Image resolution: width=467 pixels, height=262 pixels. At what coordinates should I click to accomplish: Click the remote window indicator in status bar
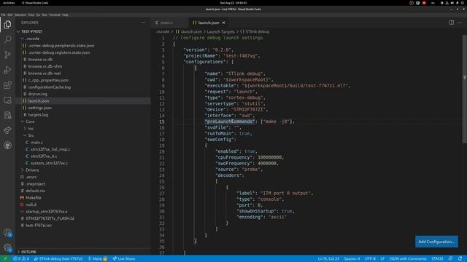pos(5,259)
